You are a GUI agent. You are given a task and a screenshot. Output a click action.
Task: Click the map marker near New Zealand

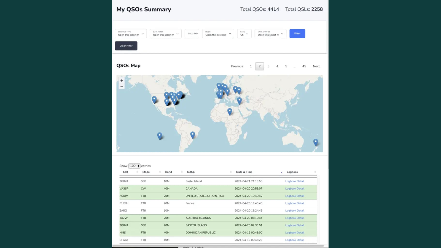pos(316,142)
